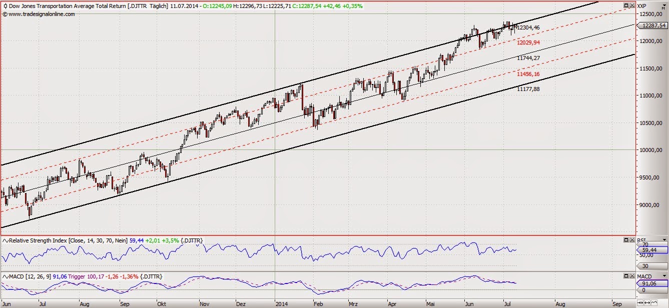Click the expand time axis icon
The image size is (669, 308).
click(x=647, y=303)
